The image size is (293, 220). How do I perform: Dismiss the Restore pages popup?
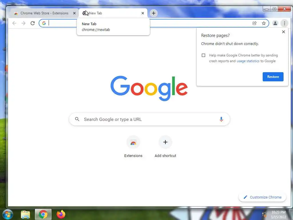[284, 32]
